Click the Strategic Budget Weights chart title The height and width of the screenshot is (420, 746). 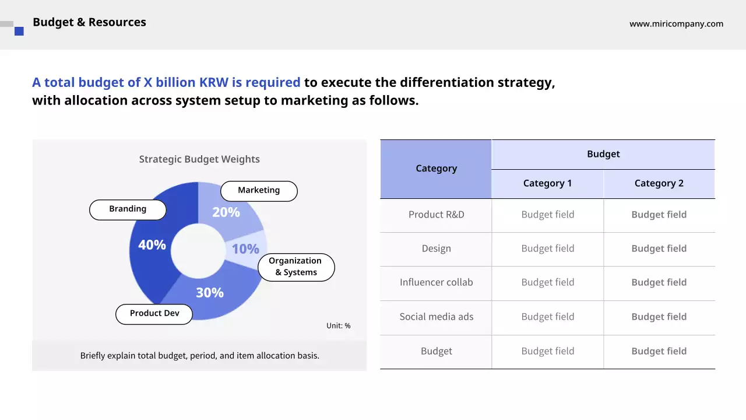point(199,159)
